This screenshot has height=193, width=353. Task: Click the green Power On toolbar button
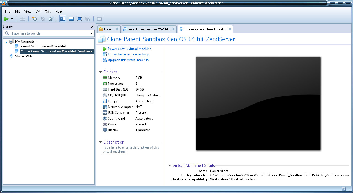tap(6, 19)
